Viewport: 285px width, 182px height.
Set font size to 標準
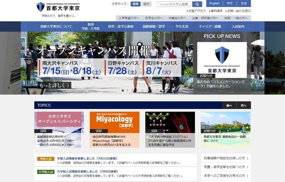(x=135, y=4)
